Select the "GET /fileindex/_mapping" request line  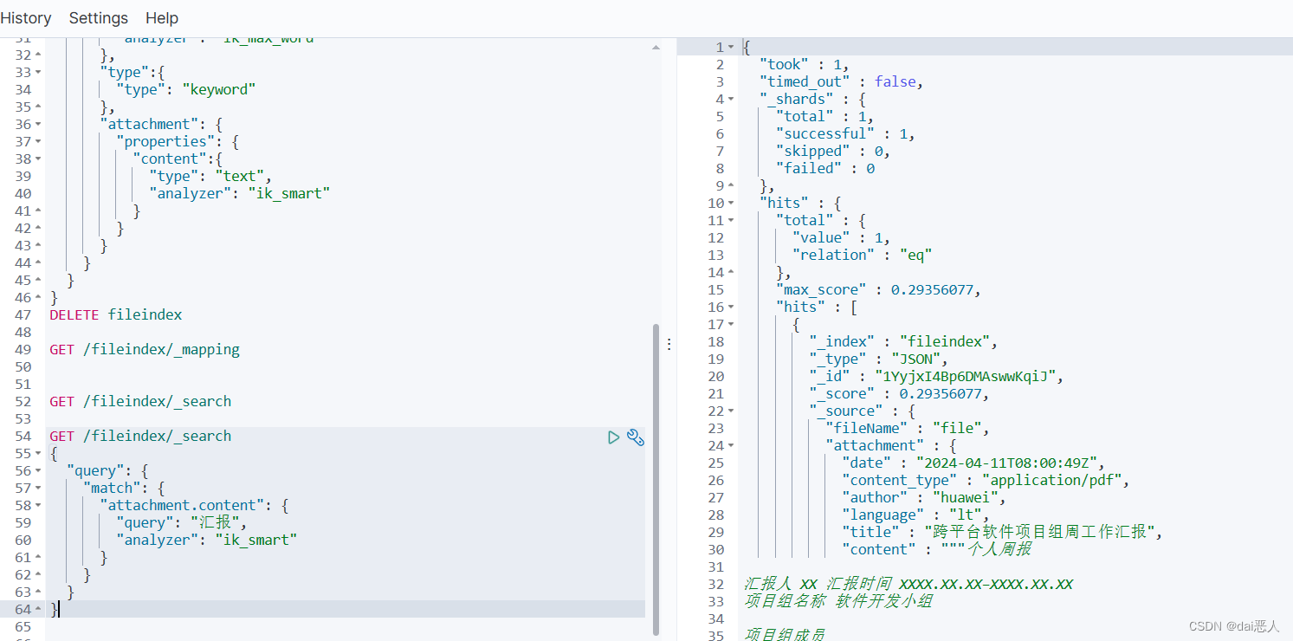coord(145,349)
